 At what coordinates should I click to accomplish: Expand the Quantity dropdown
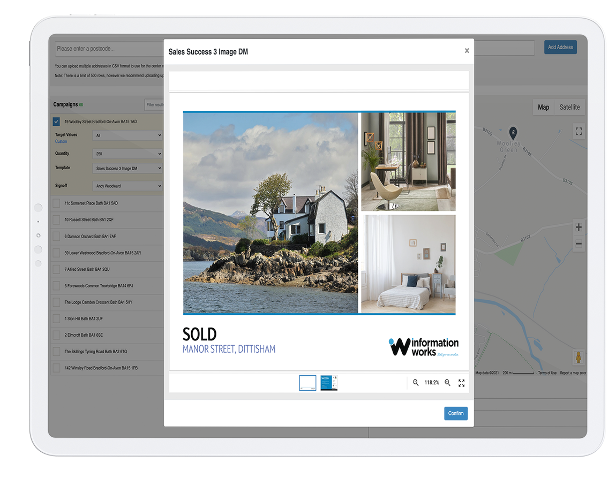point(127,154)
